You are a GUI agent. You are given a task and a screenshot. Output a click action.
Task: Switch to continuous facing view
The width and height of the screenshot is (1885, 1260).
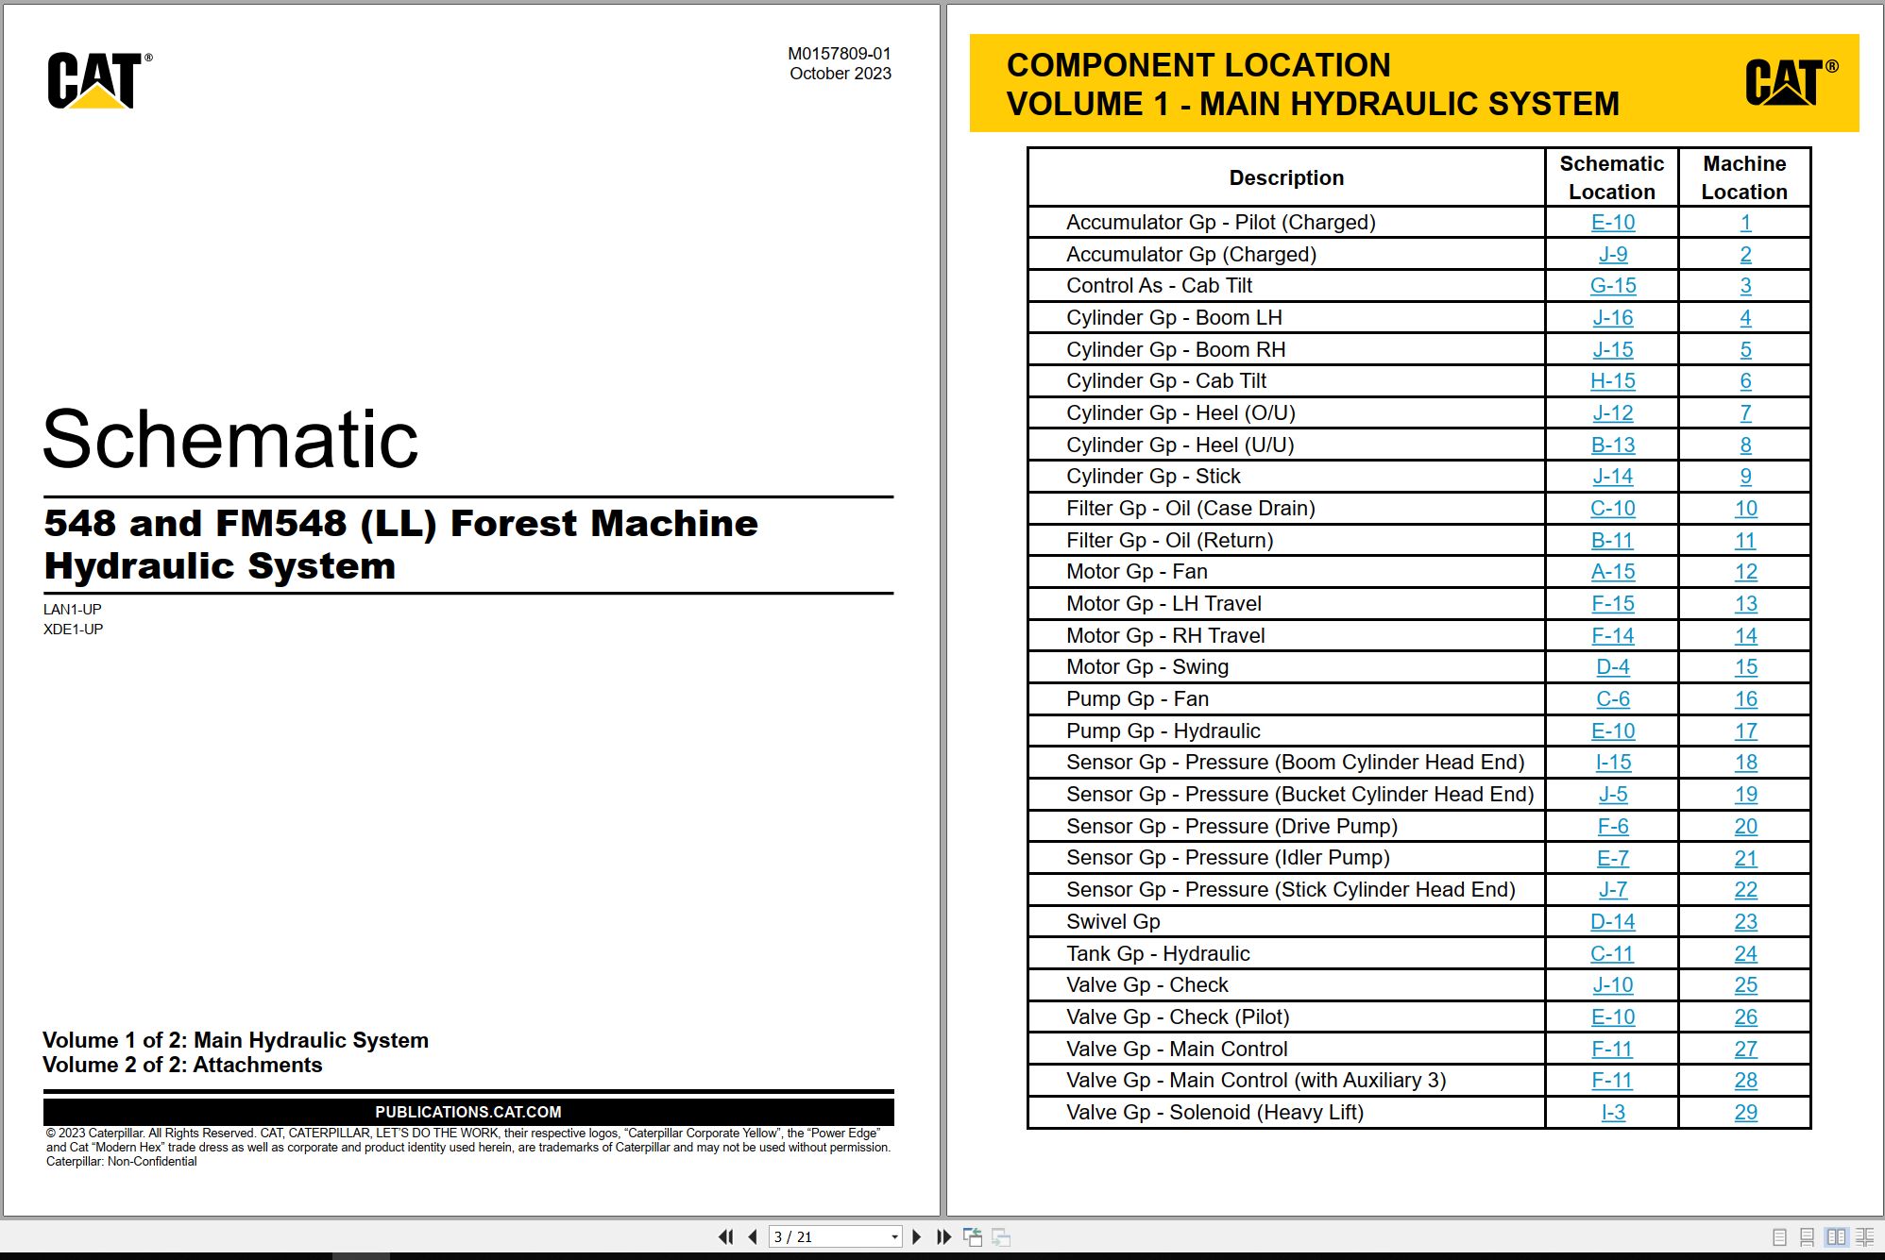pyautogui.click(x=1865, y=1237)
